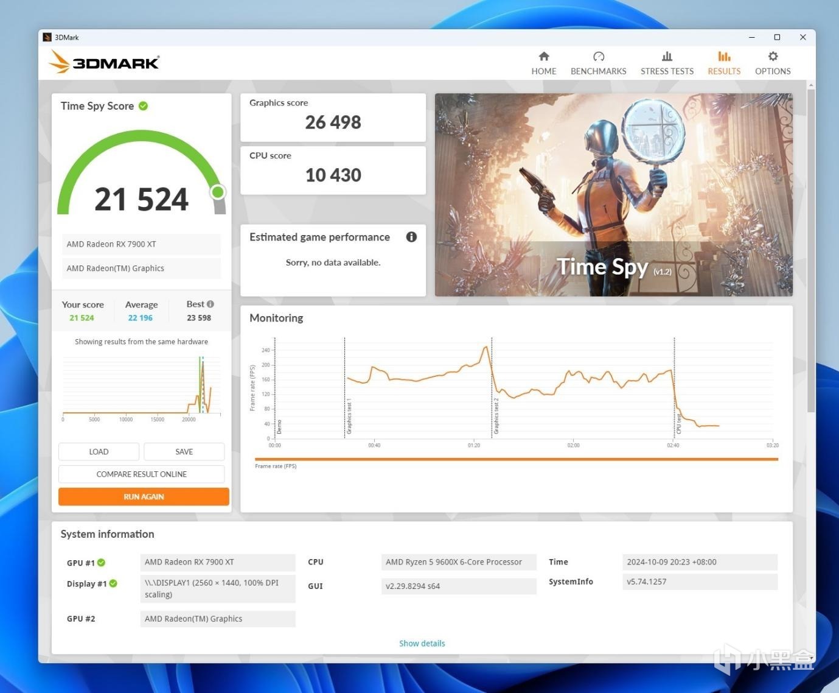Click info icon beside Estimated game performance
This screenshot has height=693, width=839.
point(411,237)
